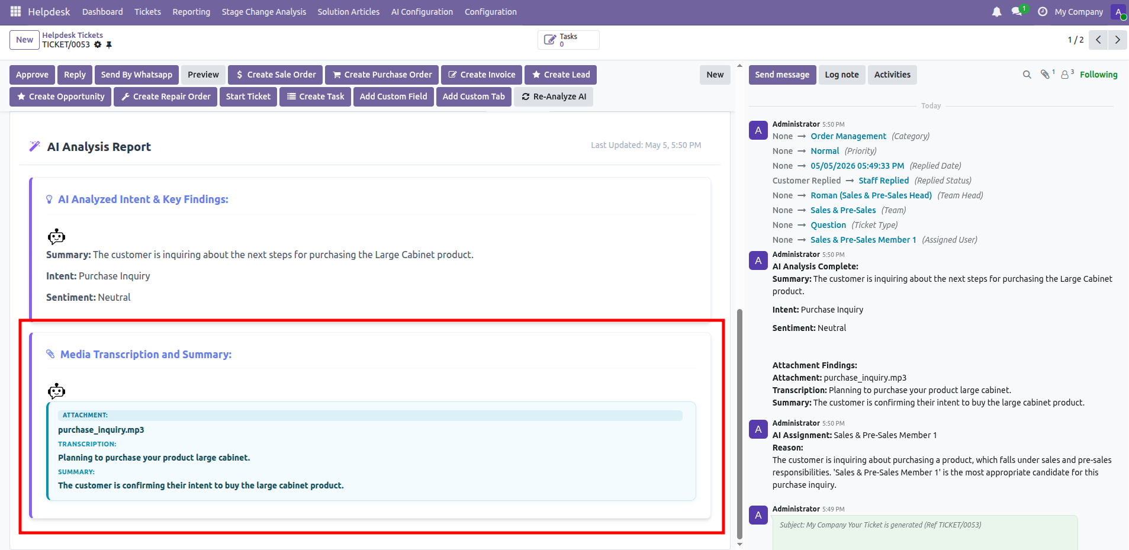This screenshot has width=1129, height=550.
Task: Click the Approve button
Action: (x=33, y=75)
